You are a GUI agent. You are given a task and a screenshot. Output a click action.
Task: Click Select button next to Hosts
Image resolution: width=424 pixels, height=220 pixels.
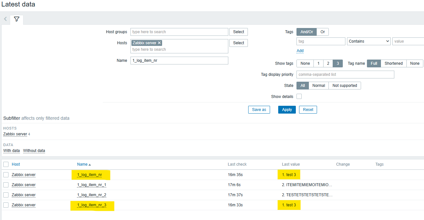[x=238, y=43]
